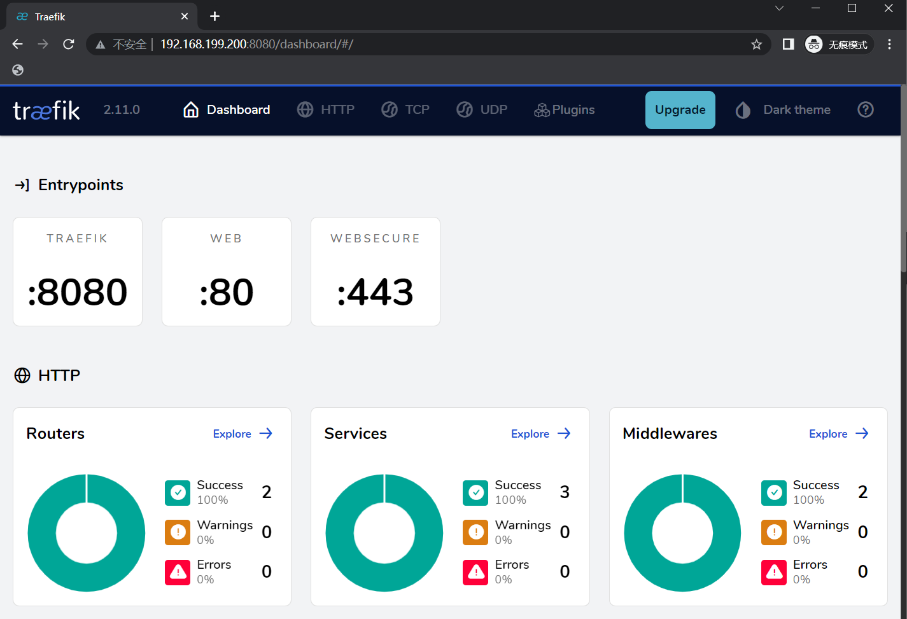This screenshot has width=907, height=619.
Task: Click the Middlewares Explore arrow icon
Action: tap(862, 433)
